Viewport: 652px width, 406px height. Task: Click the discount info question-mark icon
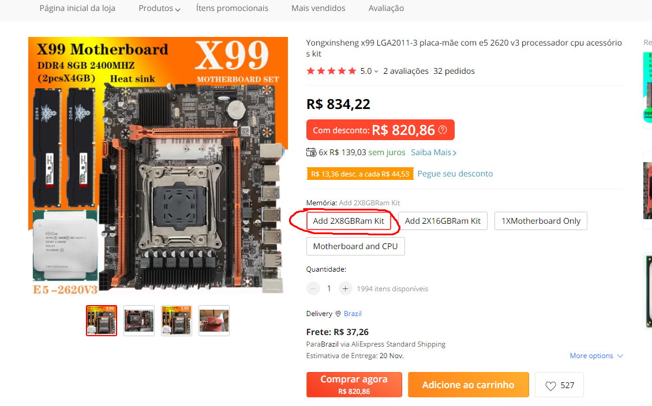(443, 130)
